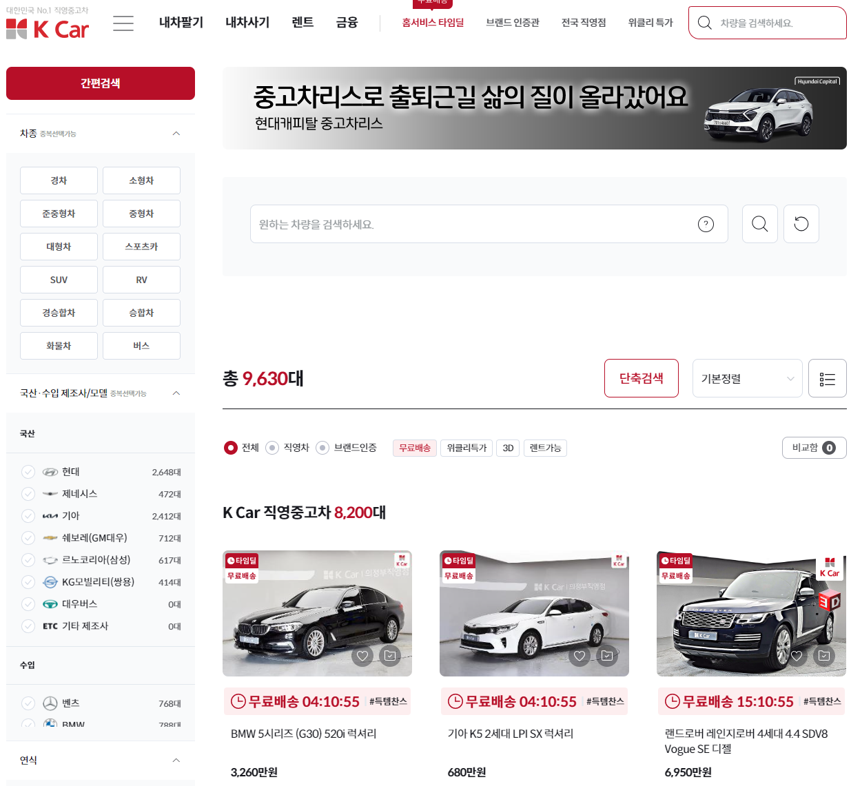
Task: Click the 단축검색 button
Action: click(x=641, y=378)
